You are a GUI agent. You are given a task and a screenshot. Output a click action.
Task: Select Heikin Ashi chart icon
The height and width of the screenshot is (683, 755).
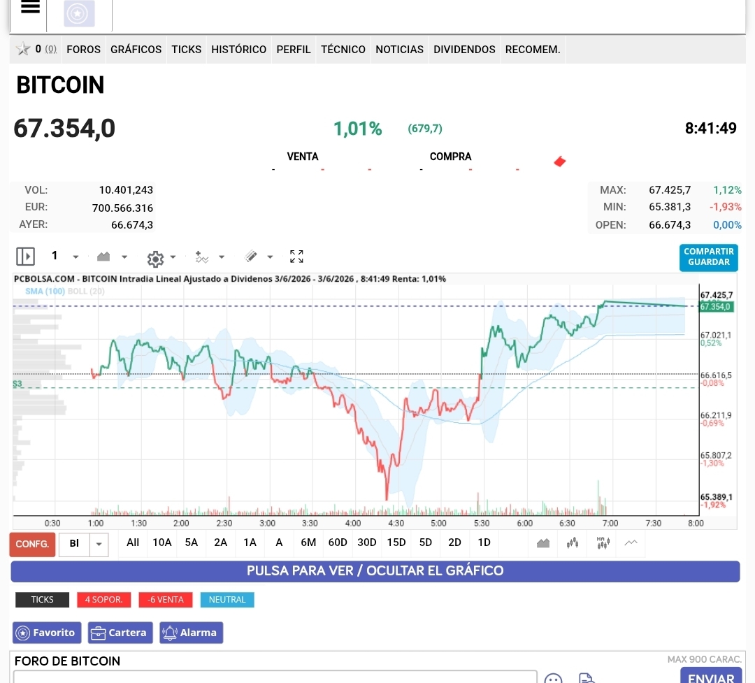point(603,543)
